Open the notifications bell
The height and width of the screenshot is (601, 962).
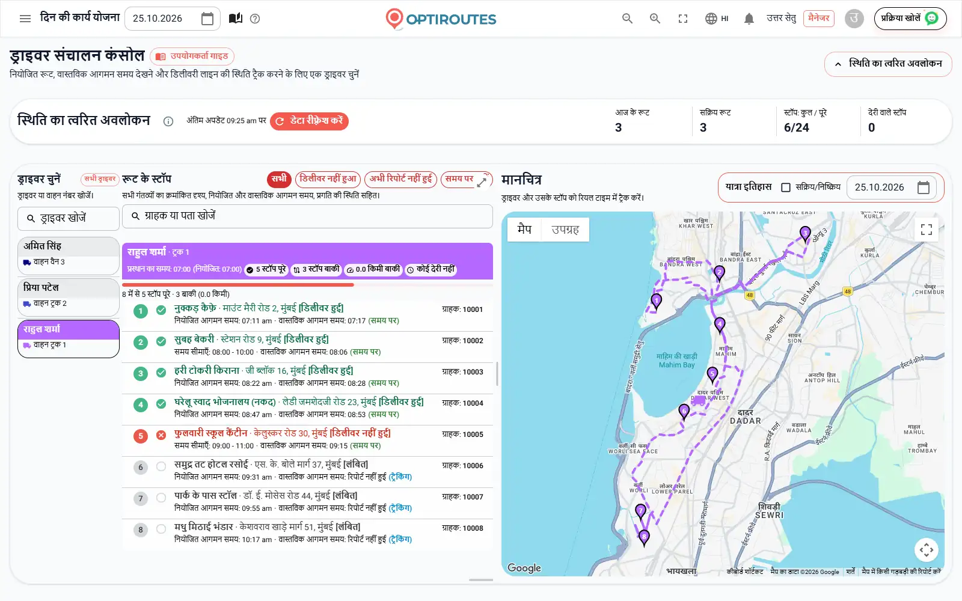(749, 19)
